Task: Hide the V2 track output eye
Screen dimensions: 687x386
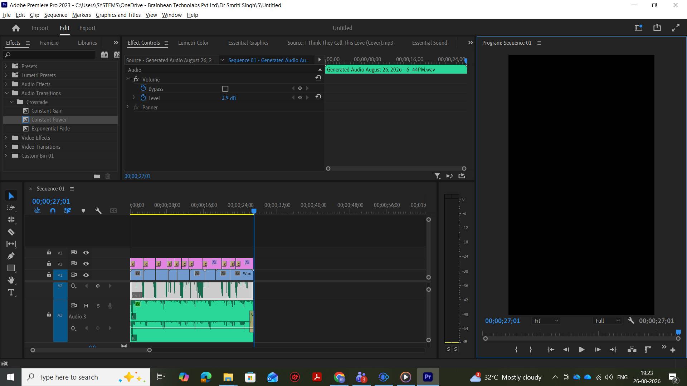Action: point(86,264)
